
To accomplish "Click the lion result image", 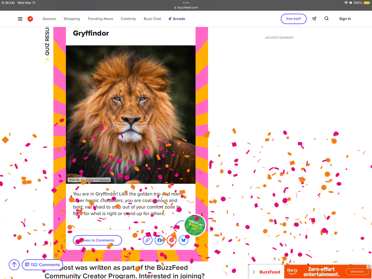I will pos(131,115).
